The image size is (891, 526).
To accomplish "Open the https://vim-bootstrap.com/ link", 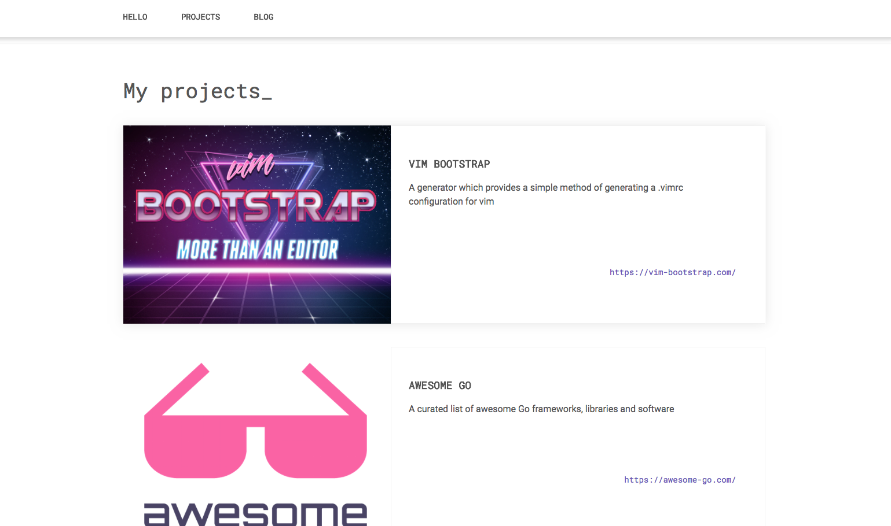I will [x=672, y=272].
